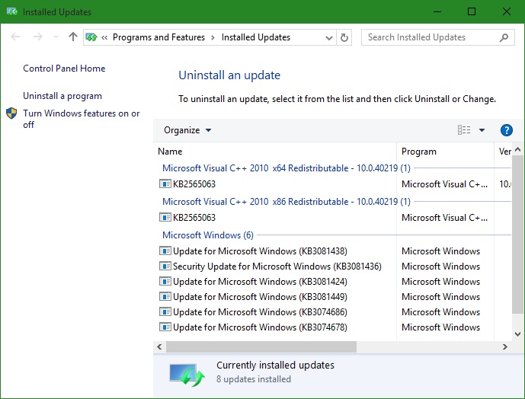
Task: Maximize the Installed Updates window
Action: pyautogui.click(x=472, y=11)
